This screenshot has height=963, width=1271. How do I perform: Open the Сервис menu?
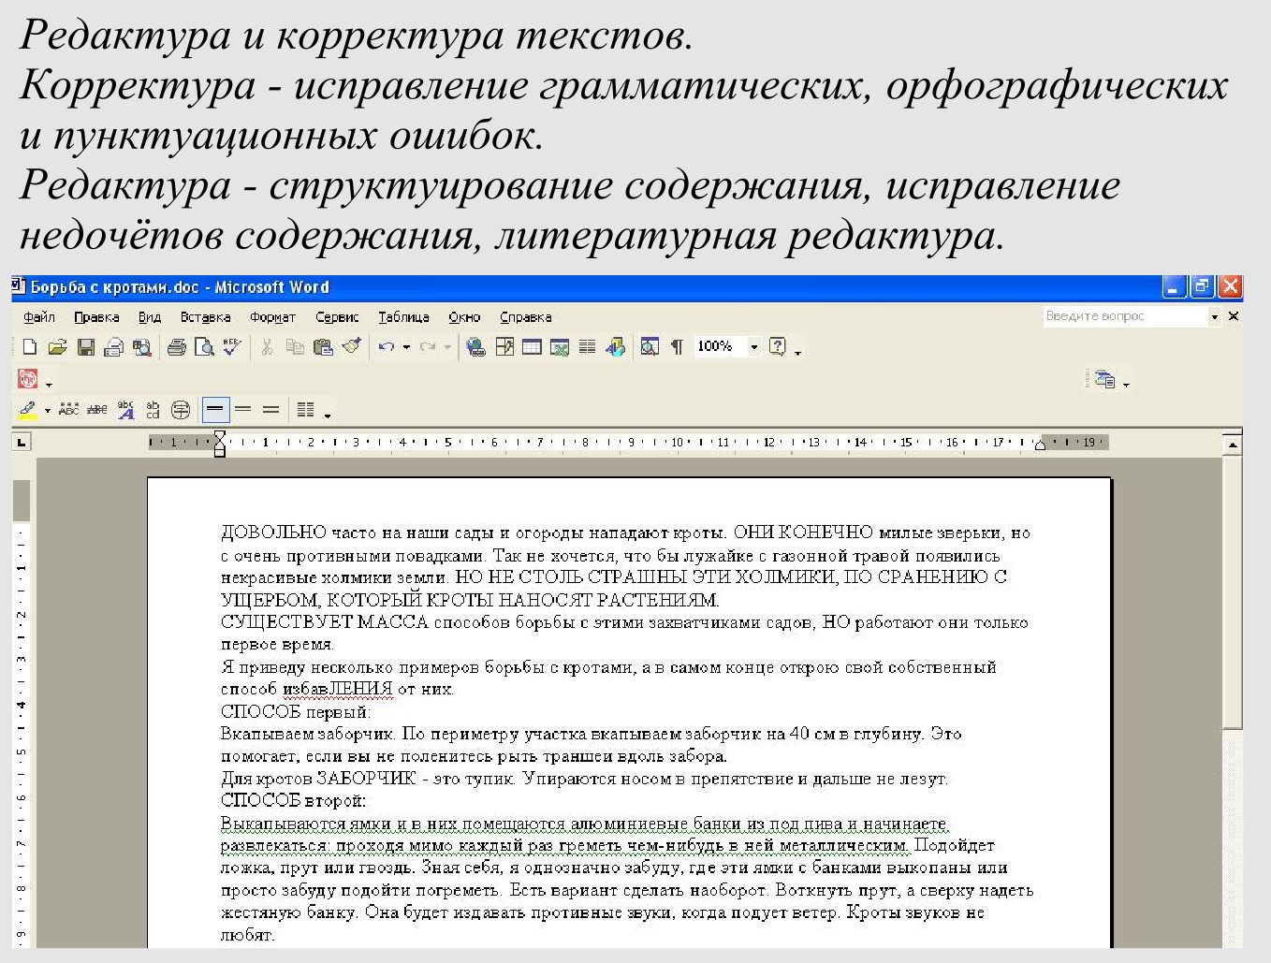pos(337,316)
